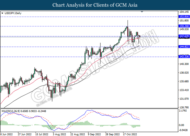Screen dimensions: 190x136
Task: Click the 3 Aug 2022 date label
Action: click(59, 134)
